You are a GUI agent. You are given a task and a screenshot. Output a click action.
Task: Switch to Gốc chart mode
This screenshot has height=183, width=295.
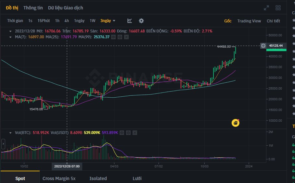pyautogui.click(x=228, y=21)
